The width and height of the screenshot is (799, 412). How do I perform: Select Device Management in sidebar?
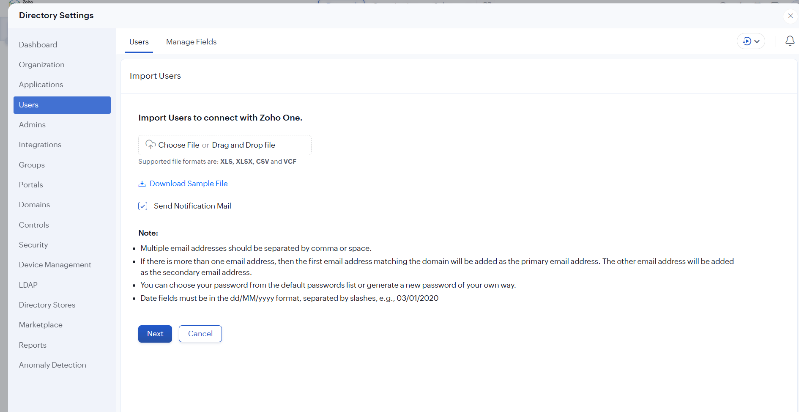coord(55,265)
